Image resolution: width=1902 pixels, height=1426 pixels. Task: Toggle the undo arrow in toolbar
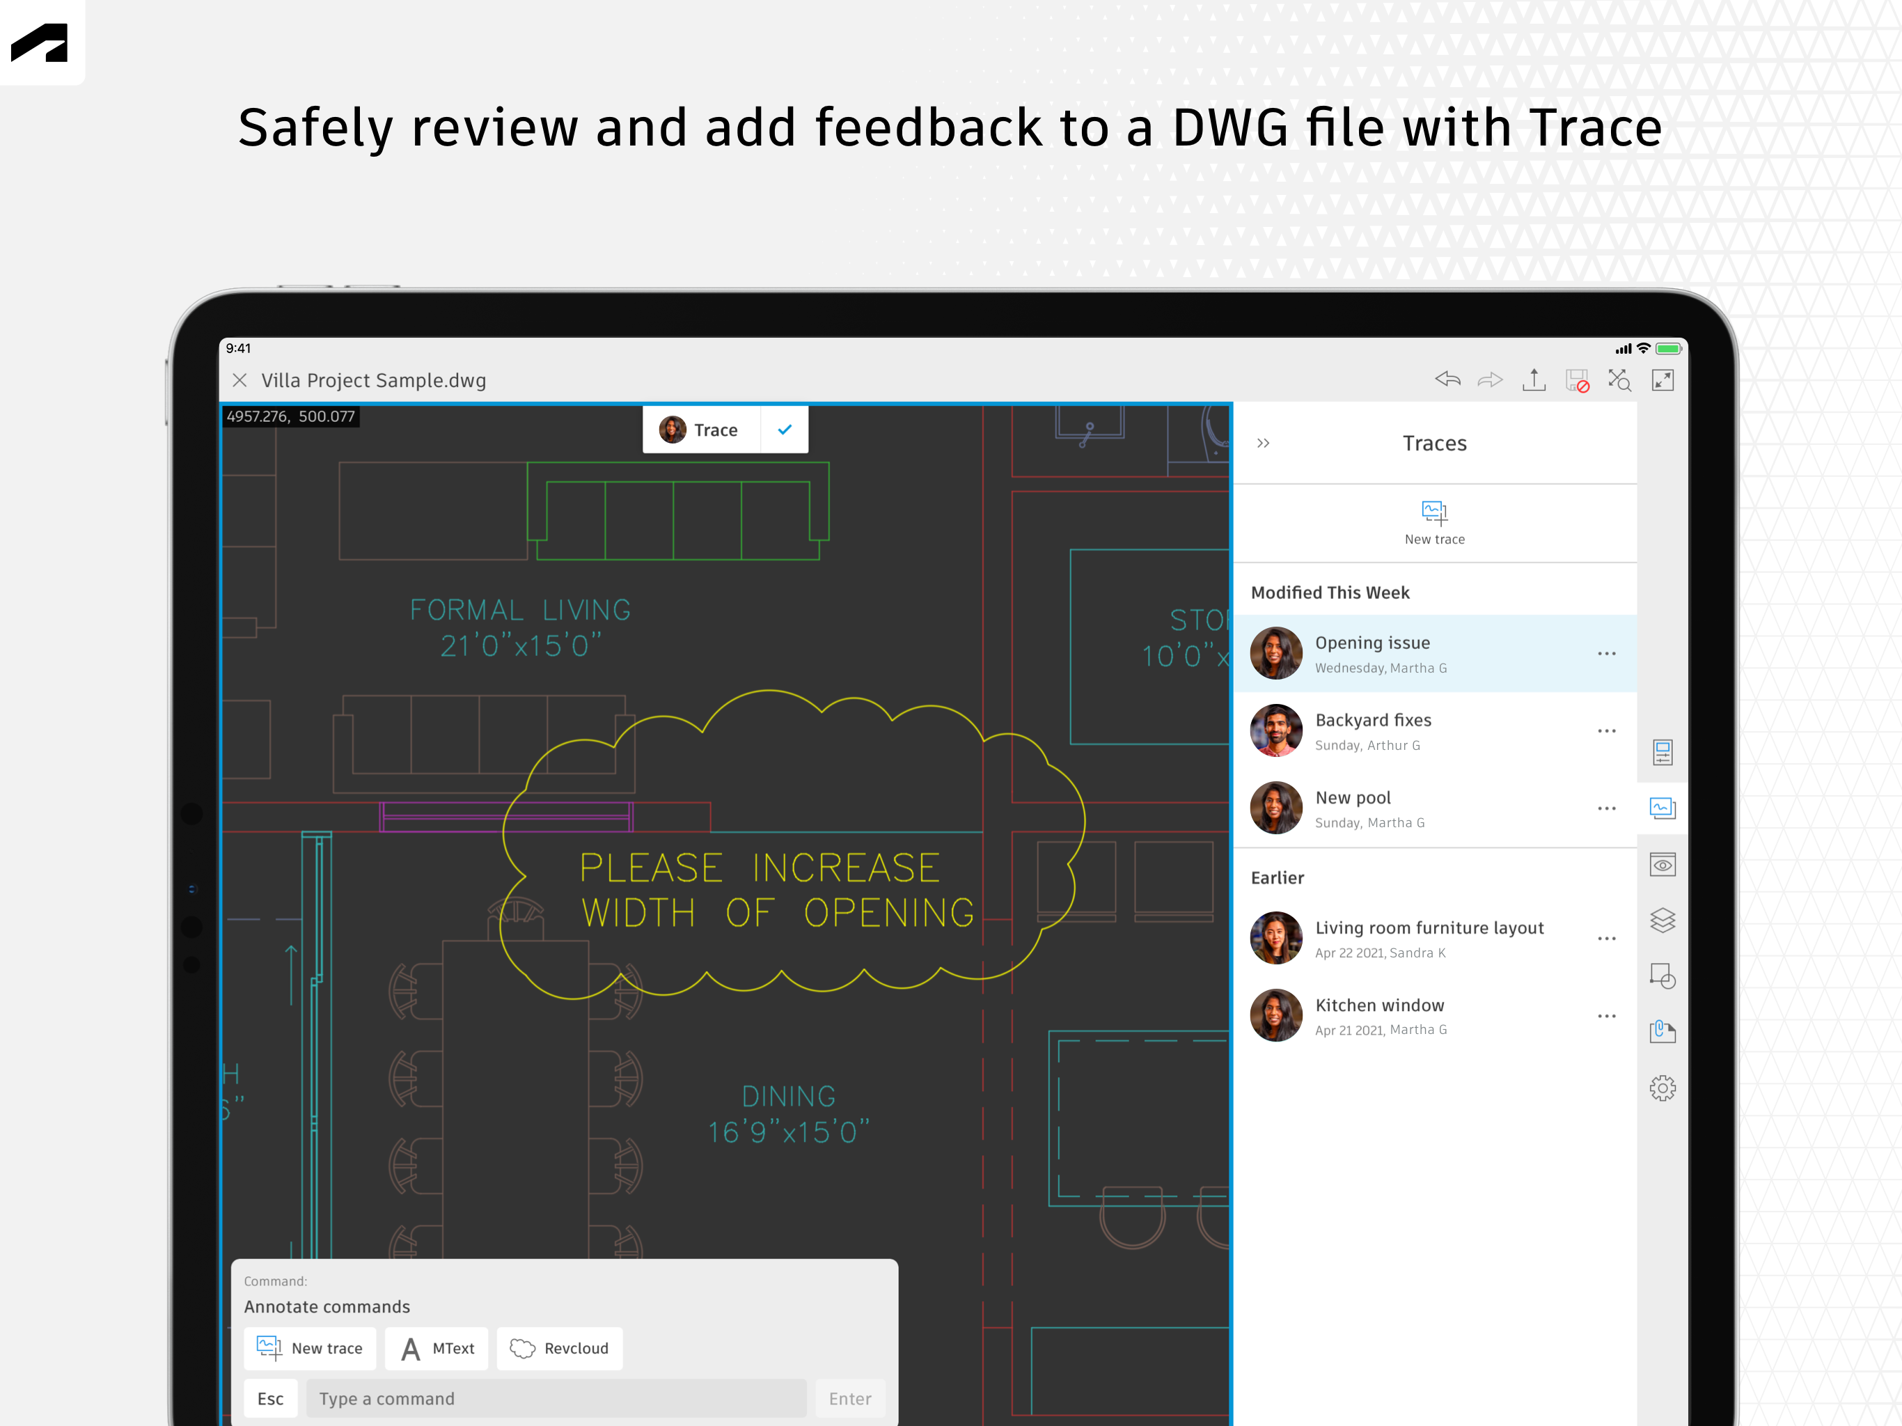[1447, 379]
